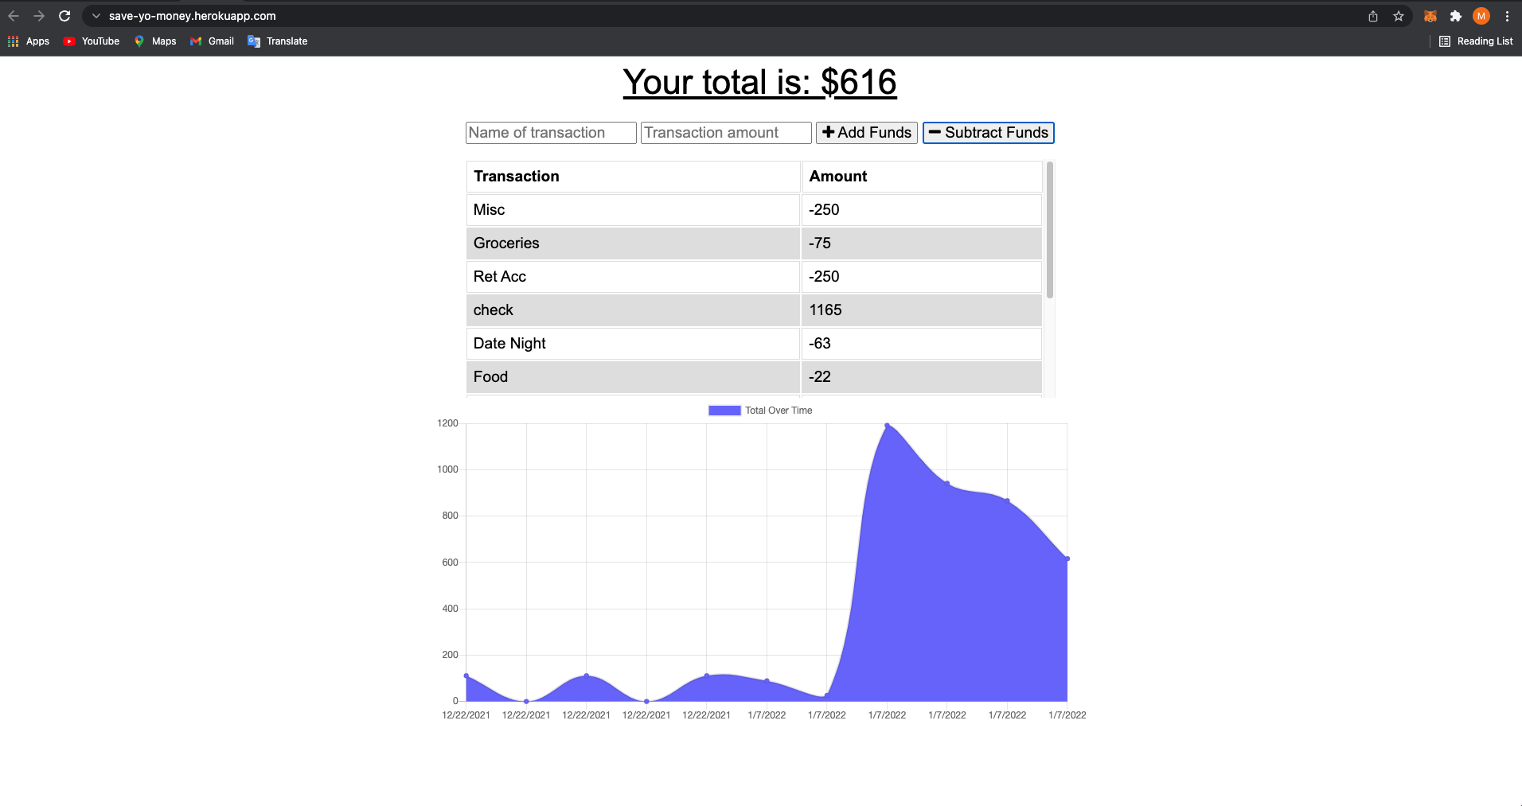
Task: Open the Chrome profile avatar
Action: 1481,16
